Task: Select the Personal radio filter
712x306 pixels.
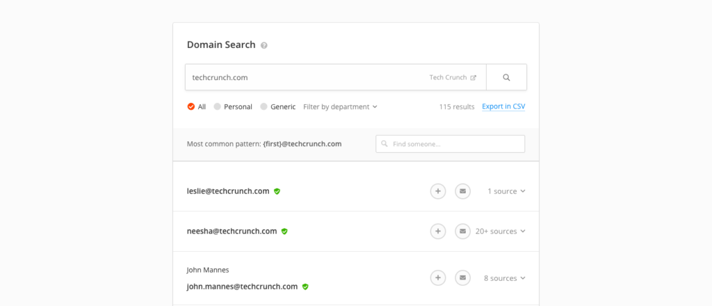Action: pos(218,106)
